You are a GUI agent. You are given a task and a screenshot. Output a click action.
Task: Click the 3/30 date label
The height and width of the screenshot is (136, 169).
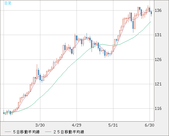(40, 125)
